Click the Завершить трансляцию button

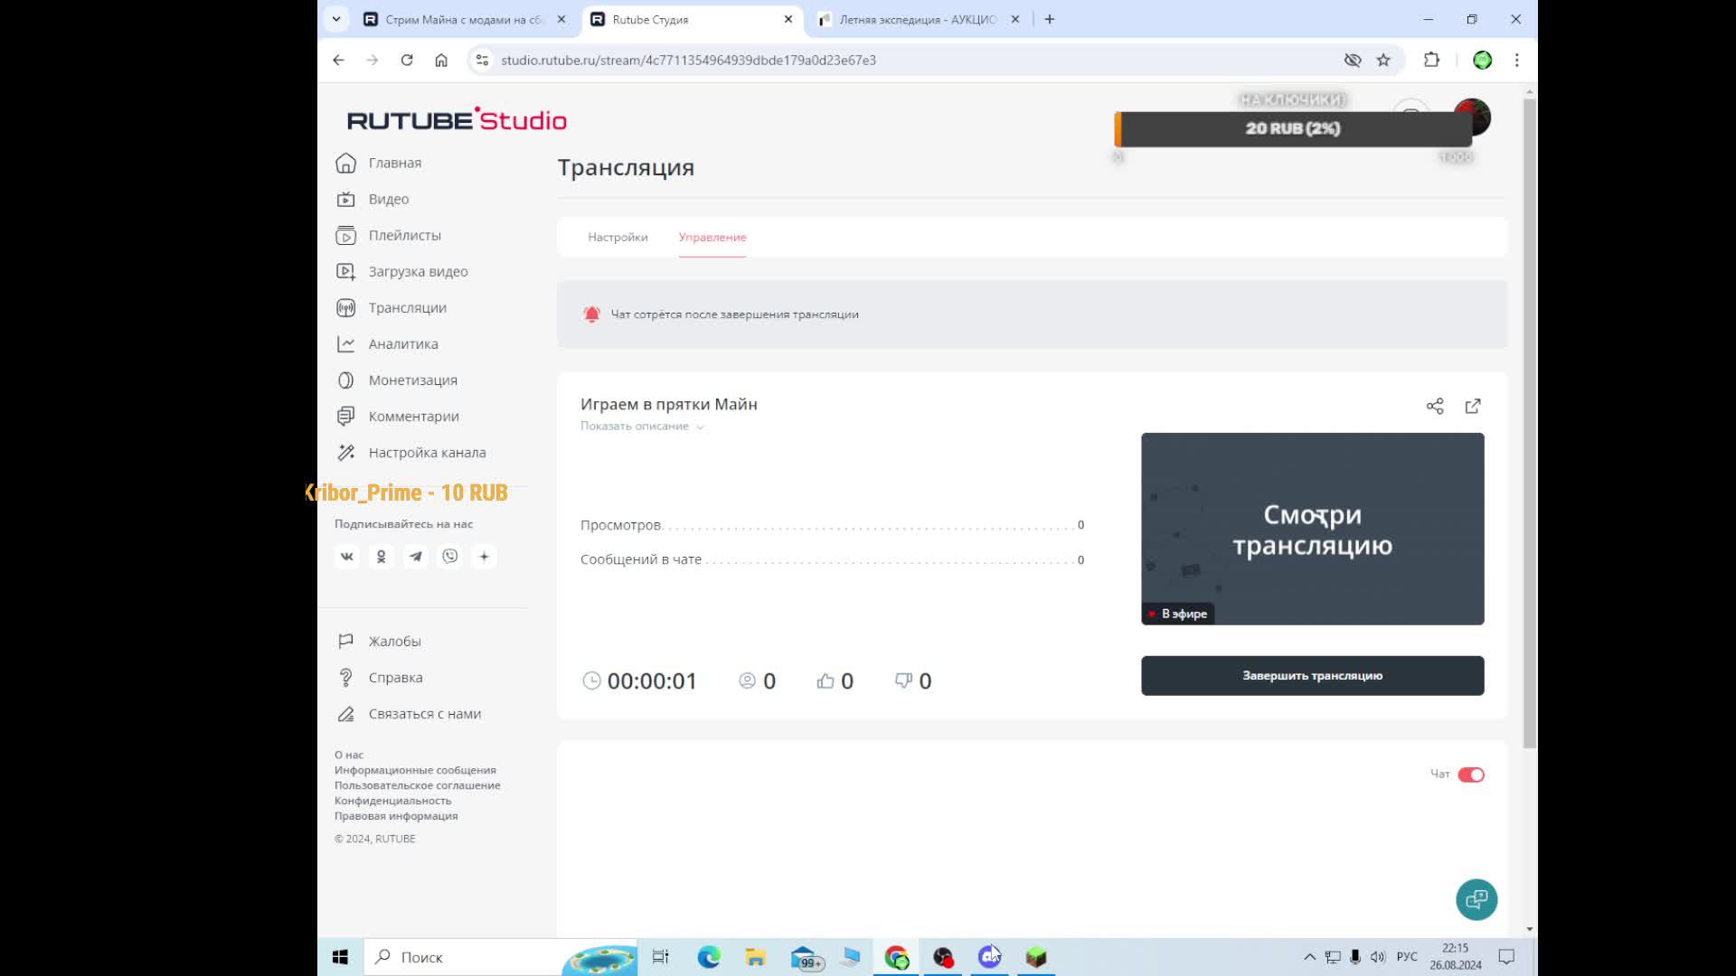(1312, 675)
